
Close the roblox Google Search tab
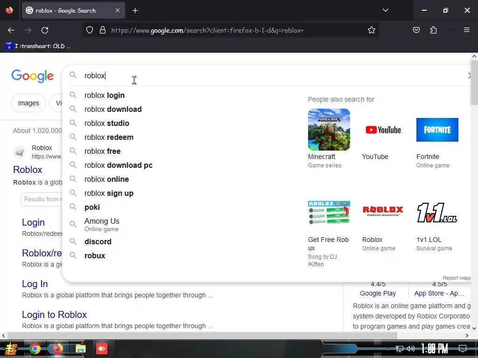tap(118, 10)
